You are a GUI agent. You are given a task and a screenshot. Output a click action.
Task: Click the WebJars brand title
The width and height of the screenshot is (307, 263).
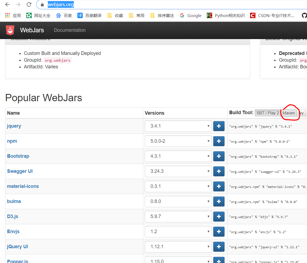coord(32,30)
